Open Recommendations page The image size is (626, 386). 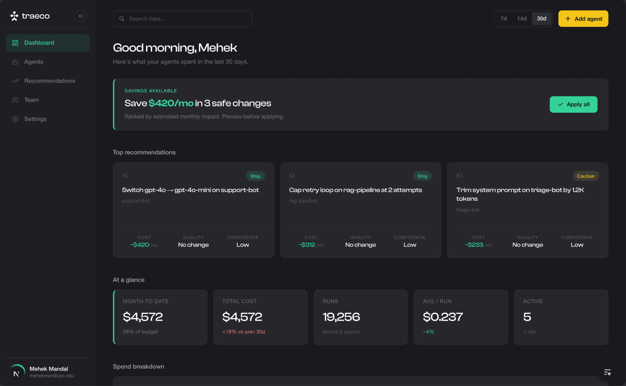pyautogui.click(x=48, y=81)
